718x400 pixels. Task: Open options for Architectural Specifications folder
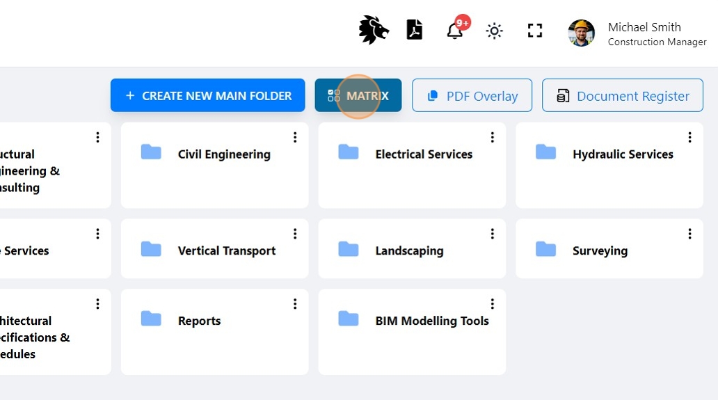click(97, 304)
